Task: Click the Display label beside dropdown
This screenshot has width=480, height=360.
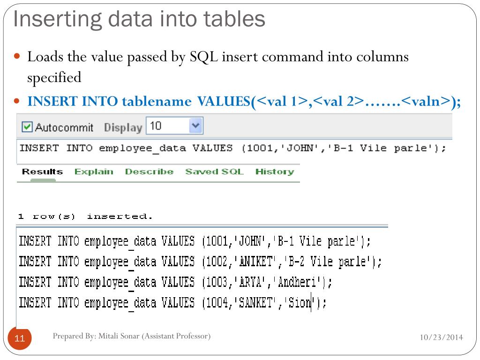Action: 123,127
